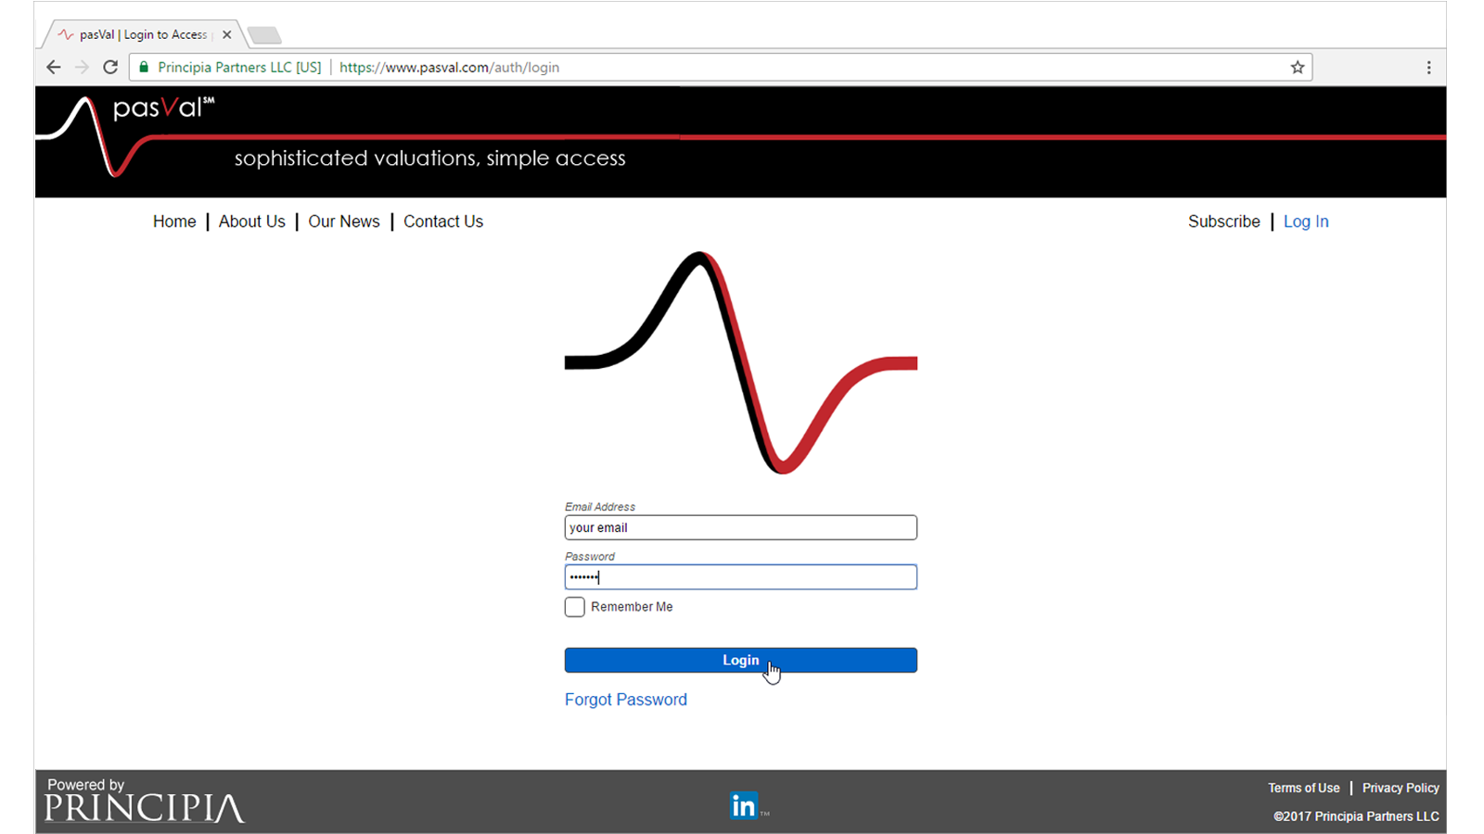The height and width of the screenshot is (834, 1484).
Task: Click Principia Partners LLC certificate label
Action: 239,67
